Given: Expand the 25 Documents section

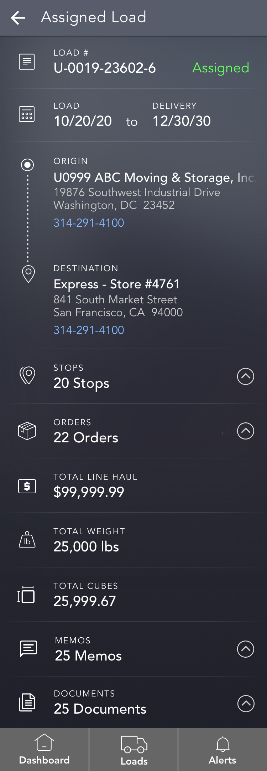Looking at the screenshot, I should (x=246, y=703).
